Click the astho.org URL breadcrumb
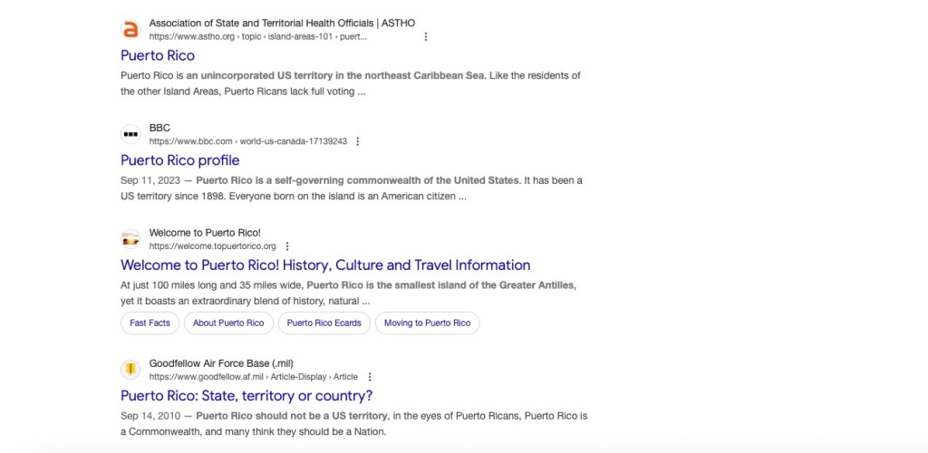 [x=258, y=36]
